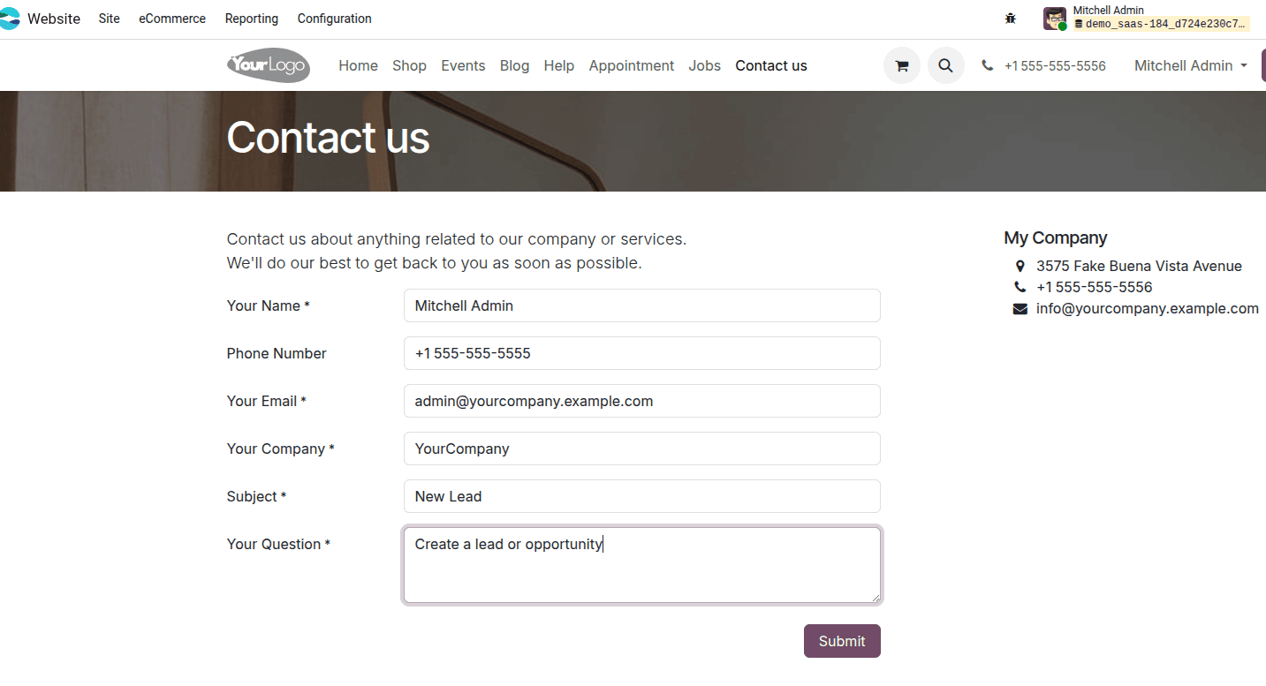This screenshot has height=686, width=1266.
Task: Click the Website app logo icon
Action: (x=10, y=19)
